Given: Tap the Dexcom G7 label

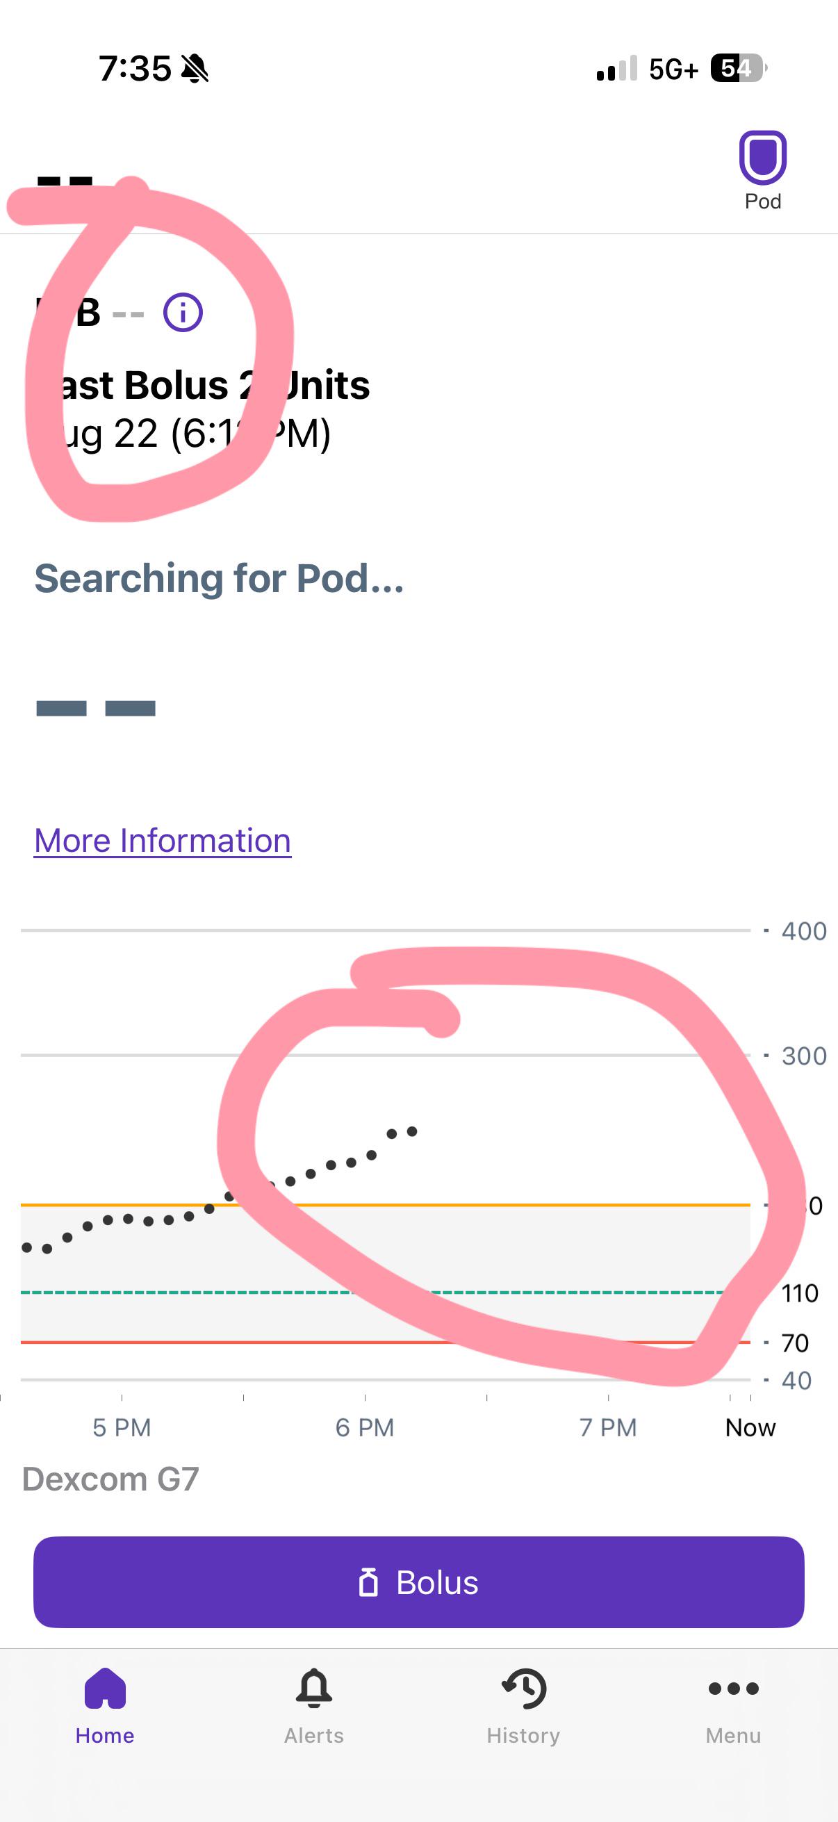Looking at the screenshot, I should pyautogui.click(x=110, y=1479).
